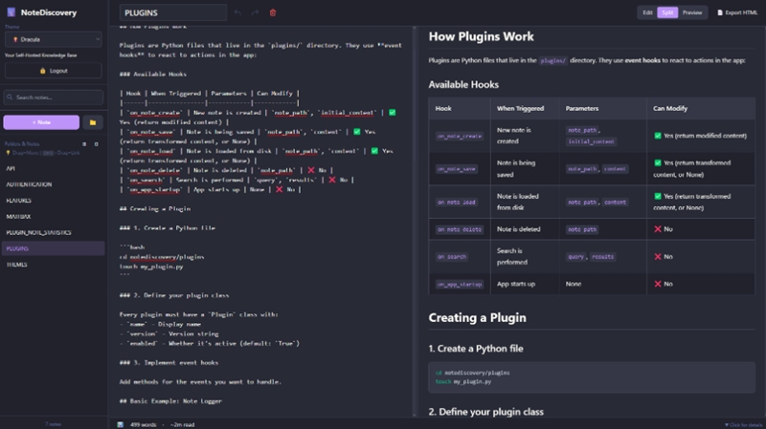This screenshot has width=766, height=429.
Task: Click the word count stats icon
Action: (121, 424)
